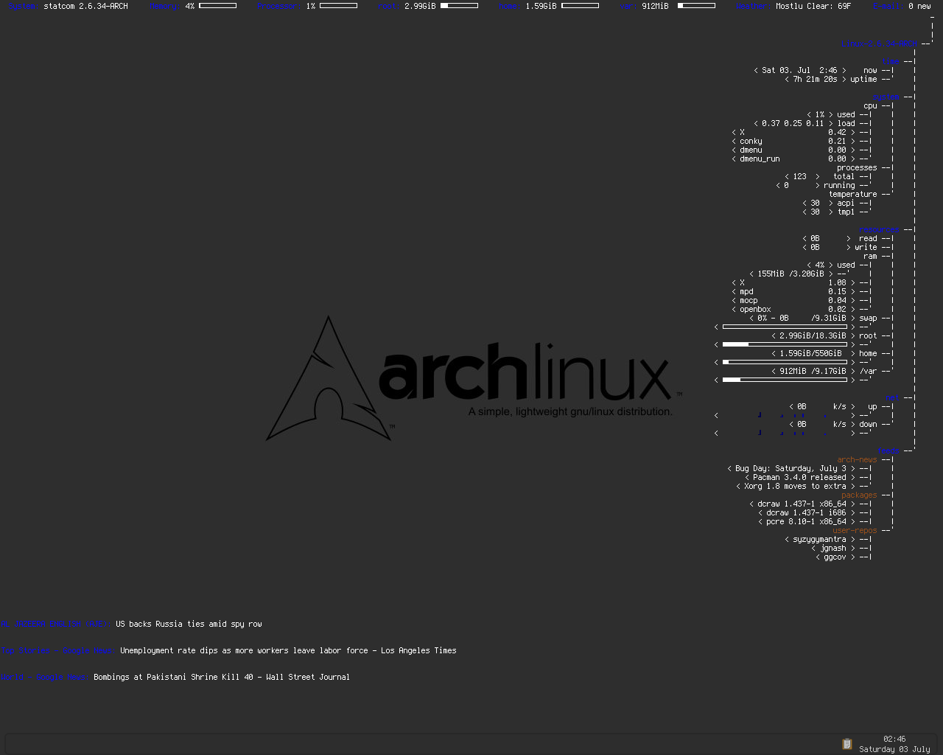Click the 'syzygymantra' user repo entry
This screenshot has height=755, width=943.
pos(819,540)
